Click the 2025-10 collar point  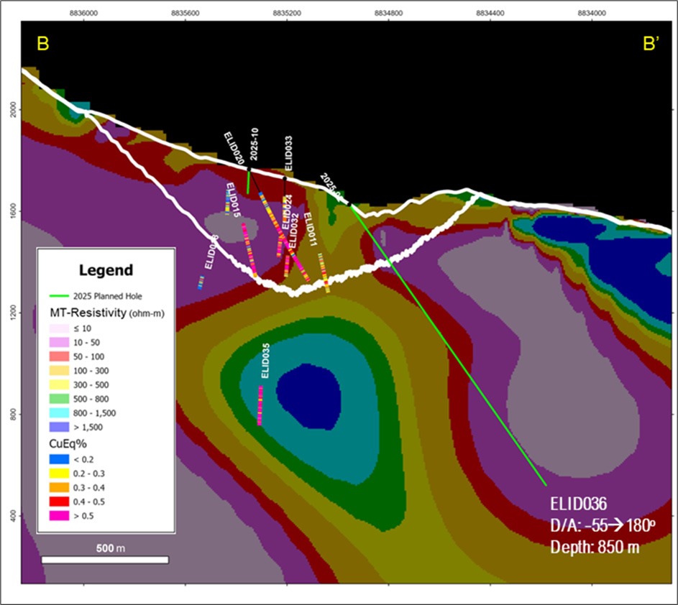(249, 169)
